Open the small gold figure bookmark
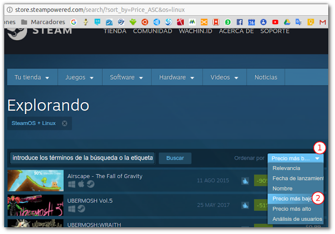335x234 pixels. tap(86, 22)
